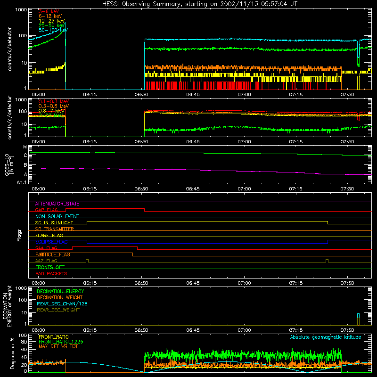This screenshot has height=377, width=377.
Task: Click the MAX_DET_VS_TOT legend label
Action: [58, 346]
